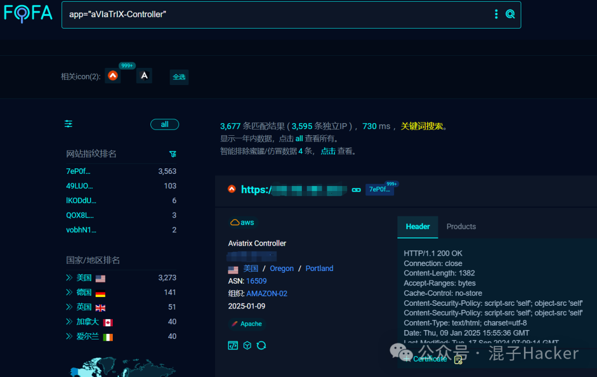The width and height of the screenshot is (597, 377).
Task: Select the white letter A related icon
Action: coord(144,76)
